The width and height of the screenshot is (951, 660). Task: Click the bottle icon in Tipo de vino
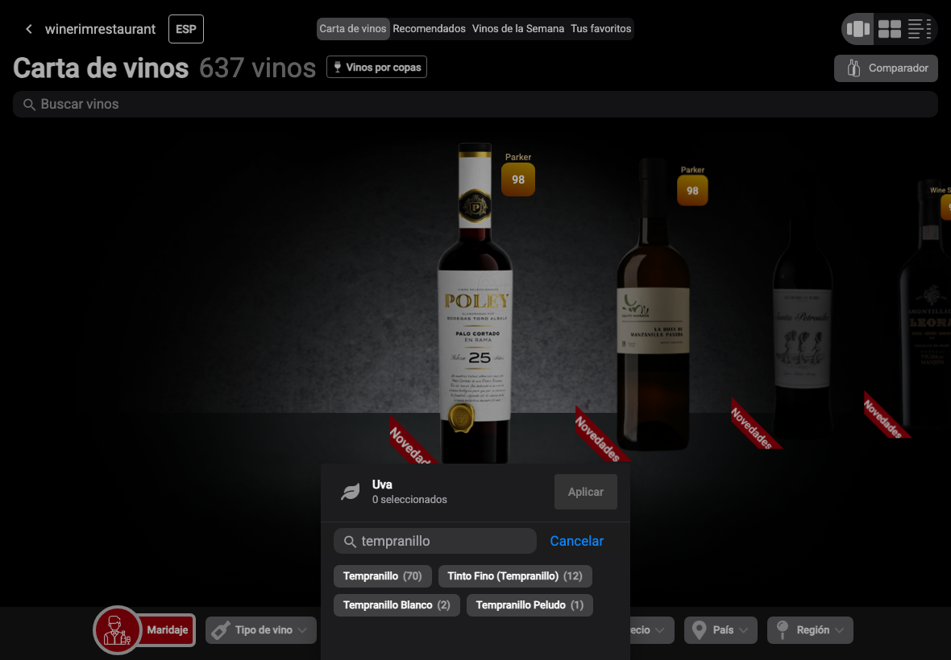(x=220, y=630)
